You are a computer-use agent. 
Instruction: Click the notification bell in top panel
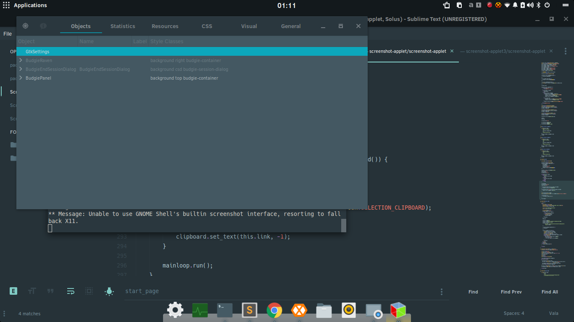(515, 5)
